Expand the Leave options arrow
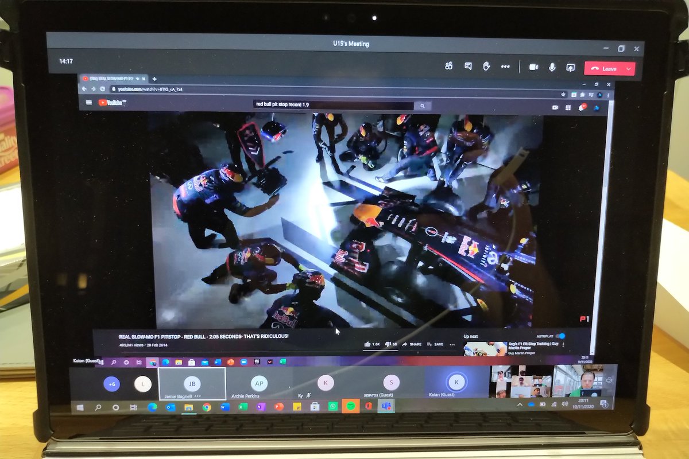The image size is (689, 459). click(629, 69)
